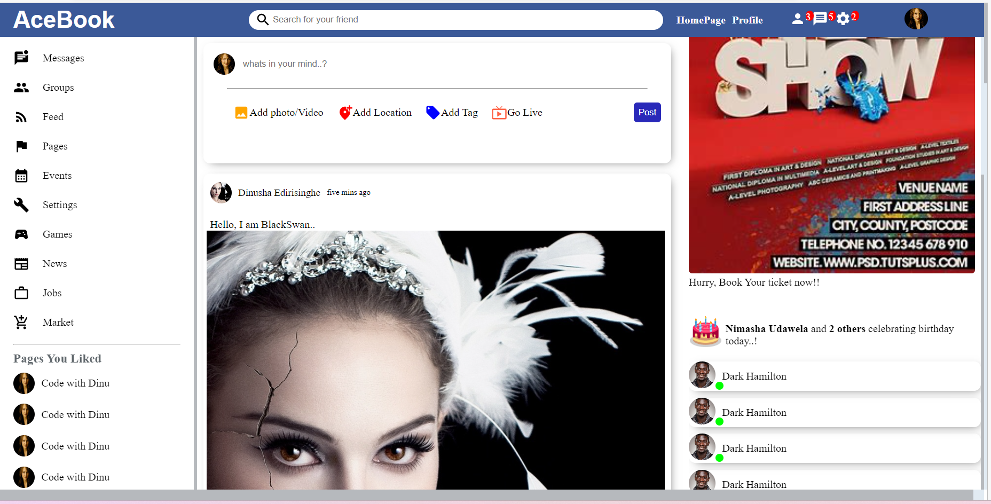Click the Jobs briefcase icon

click(x=21, y=293)
